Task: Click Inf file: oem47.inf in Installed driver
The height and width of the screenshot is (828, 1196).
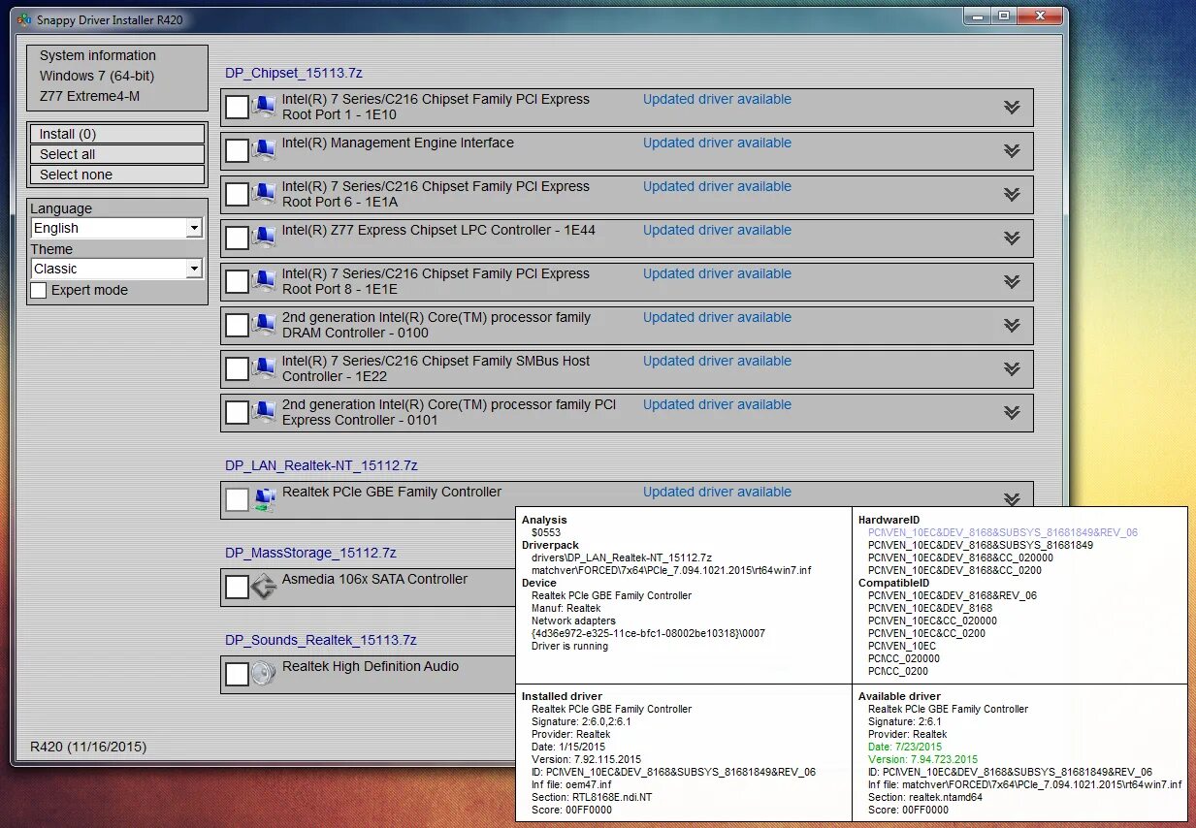Action: click(571, 784)
